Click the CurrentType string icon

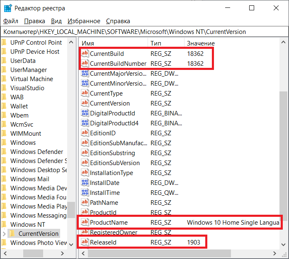tap(85, 93)
